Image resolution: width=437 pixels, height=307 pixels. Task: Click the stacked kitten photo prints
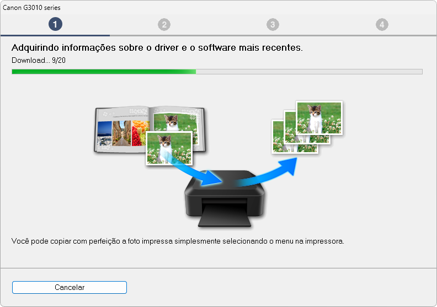(x=307, y=127)
